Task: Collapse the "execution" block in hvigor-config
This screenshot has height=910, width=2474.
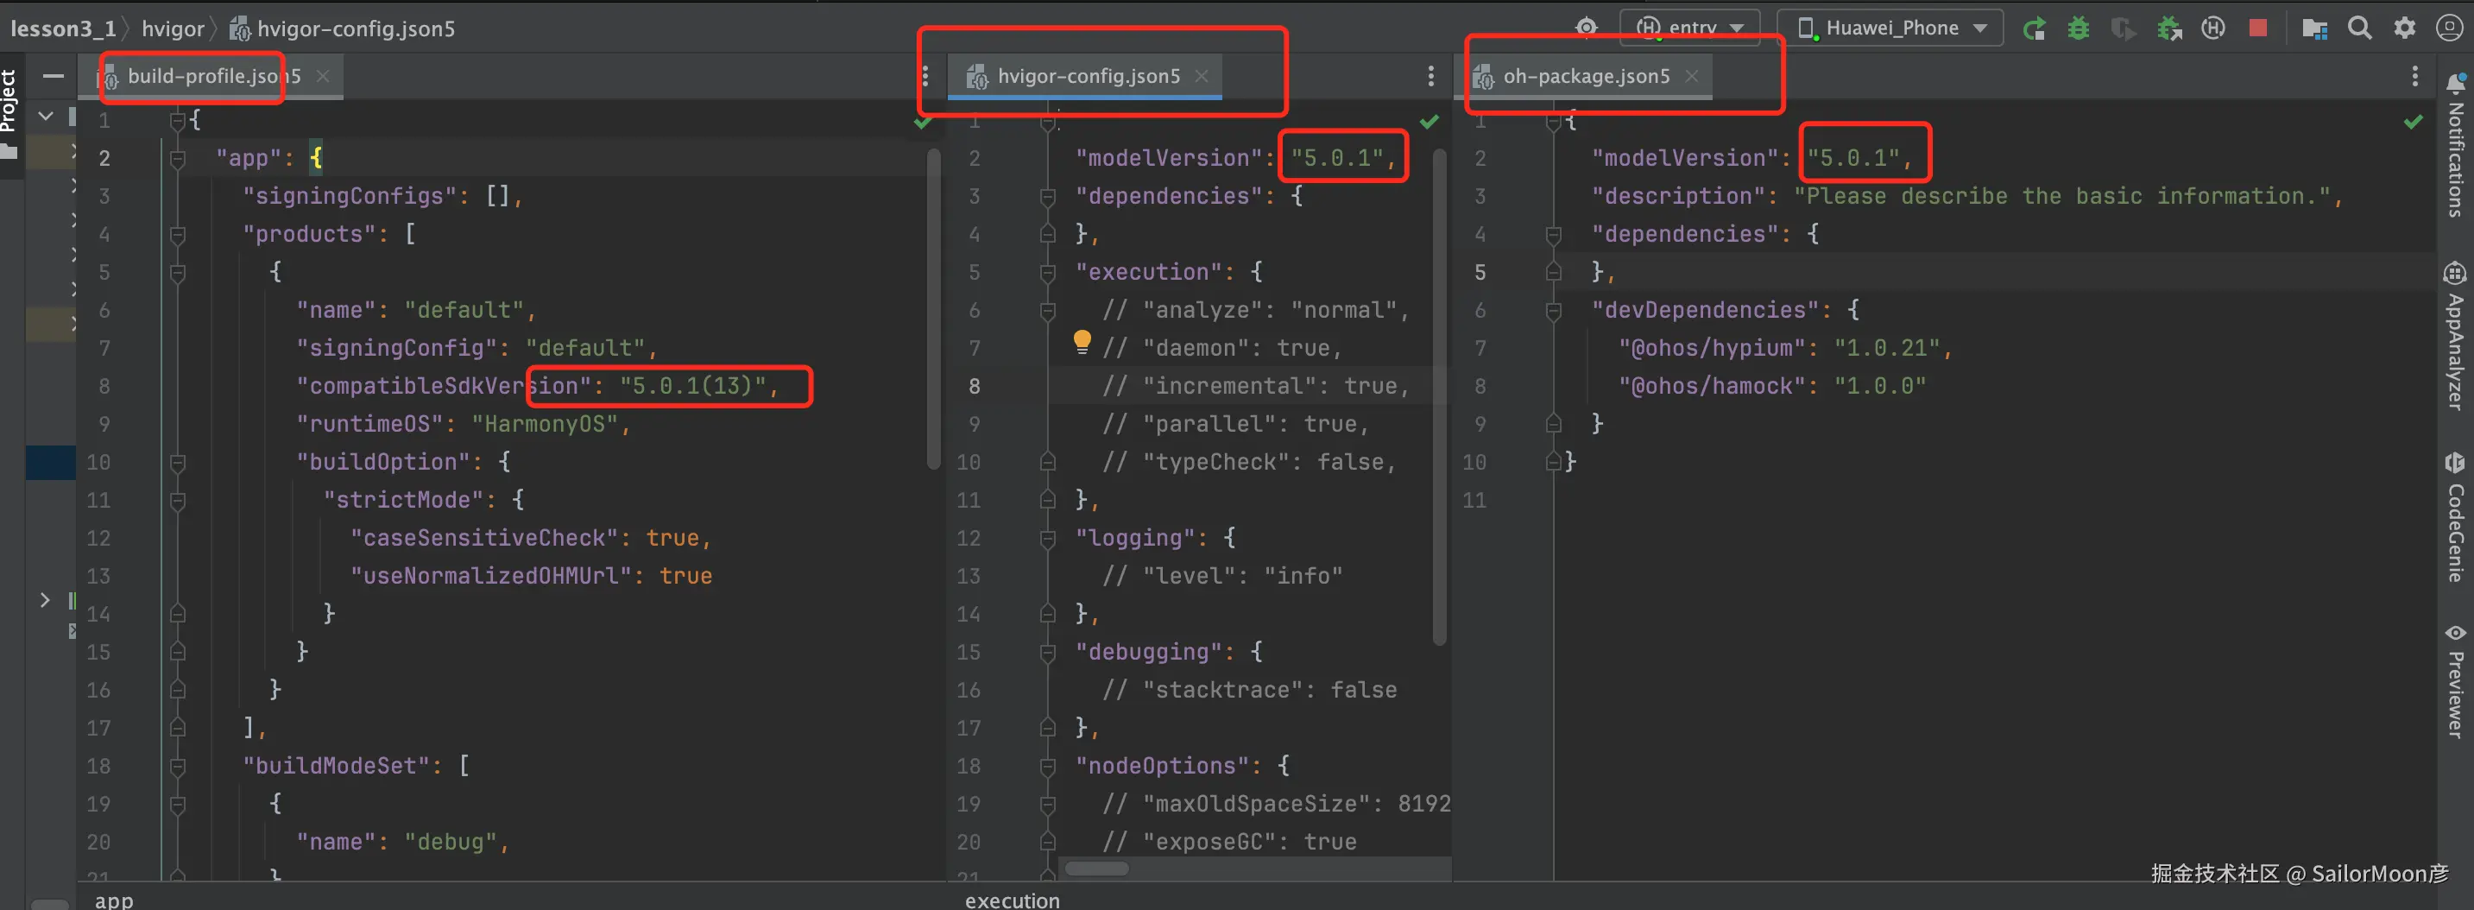Action: pyautogui.click(x=1048, y=273)
